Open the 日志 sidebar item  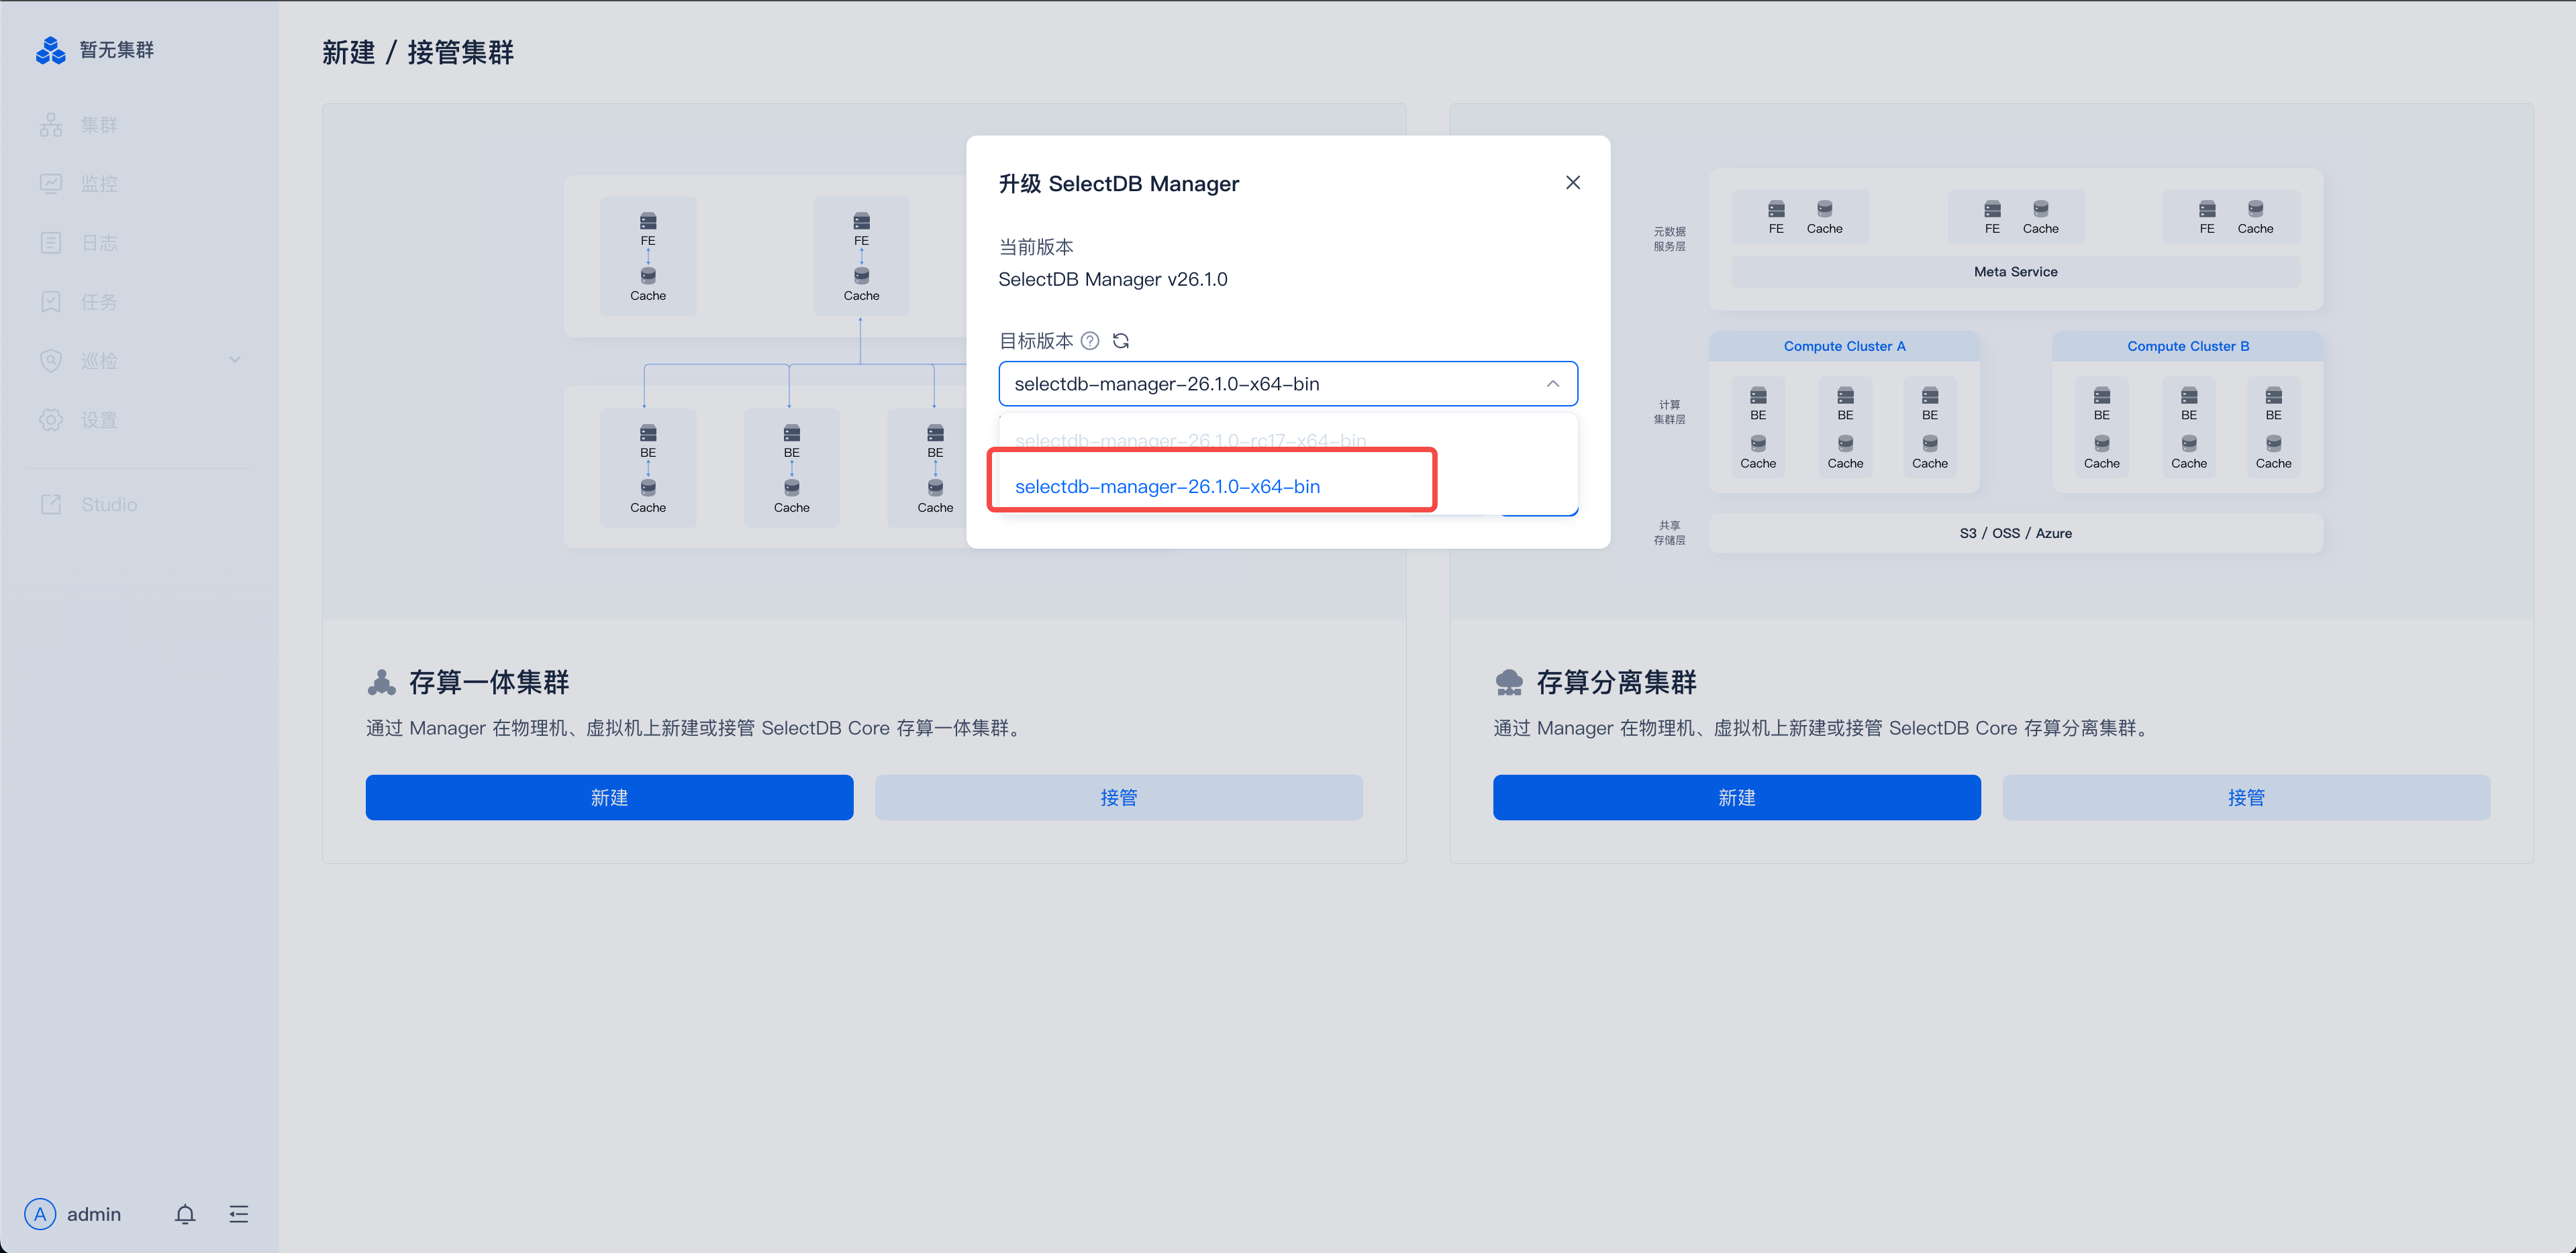coord(99,243)
